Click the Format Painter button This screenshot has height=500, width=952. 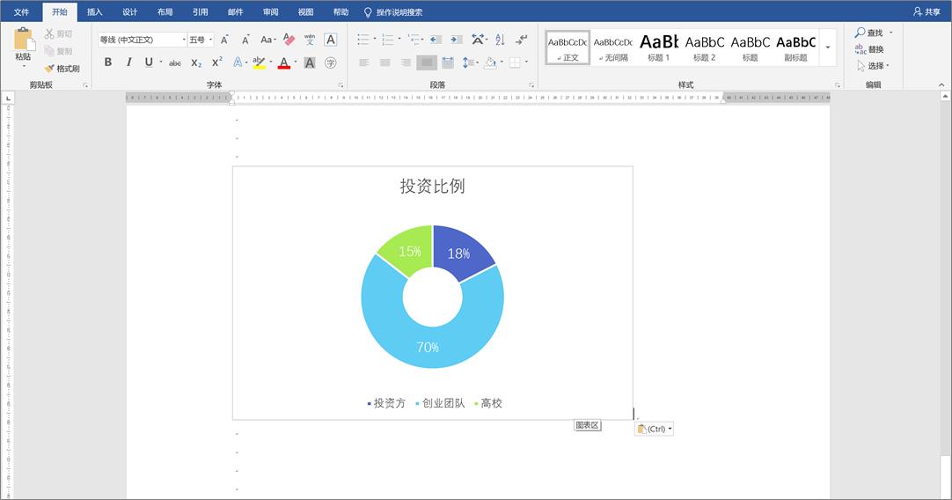click(x=62, y=69)
